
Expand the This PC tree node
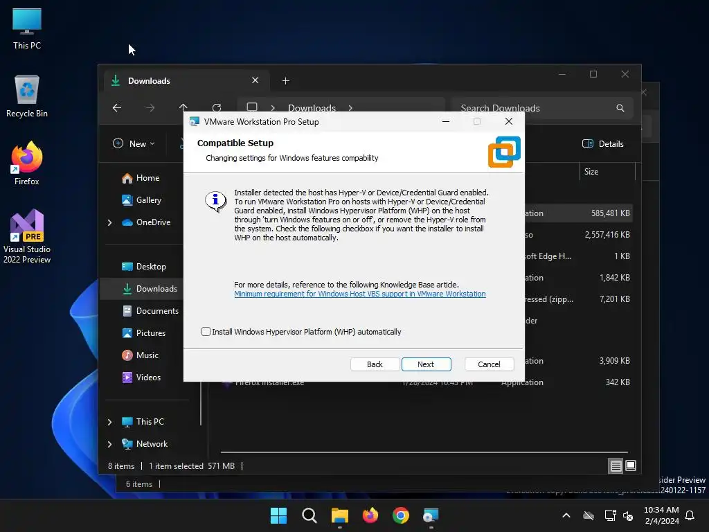click(109, 422)
